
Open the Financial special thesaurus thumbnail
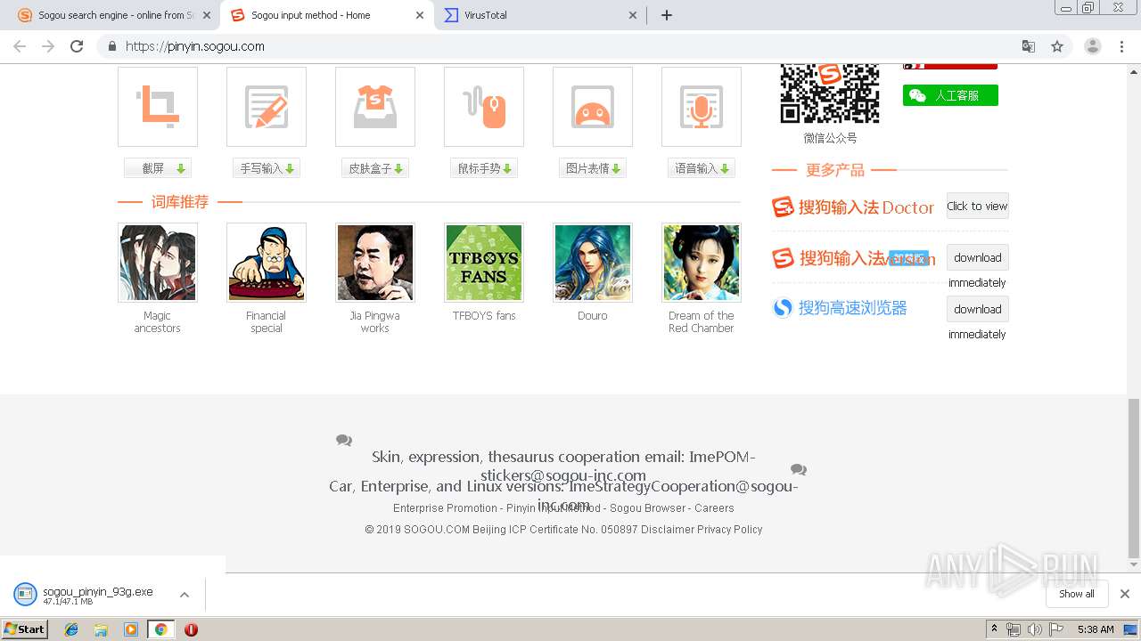(x=267, y=263)
